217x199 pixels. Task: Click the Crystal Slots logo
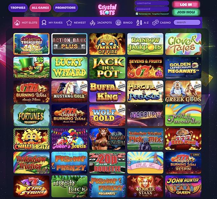tap(107, 9)
